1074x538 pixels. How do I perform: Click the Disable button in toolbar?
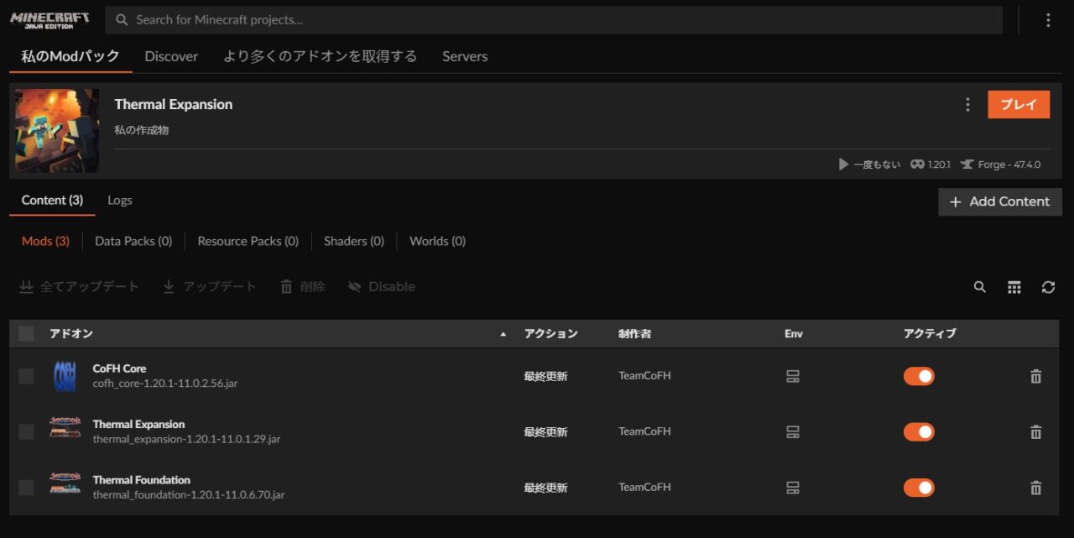(x=382, y=287)
